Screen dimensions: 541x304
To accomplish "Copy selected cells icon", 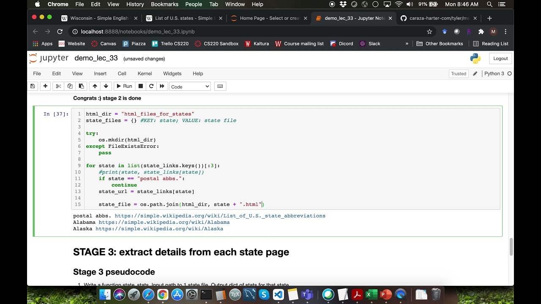I will [x=70, y=86].
